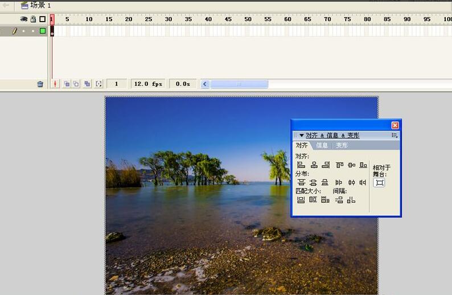Screen dimensions: 452x295
Task: Click the distribute horizontal center icon
Action: (x=351, y=182)
